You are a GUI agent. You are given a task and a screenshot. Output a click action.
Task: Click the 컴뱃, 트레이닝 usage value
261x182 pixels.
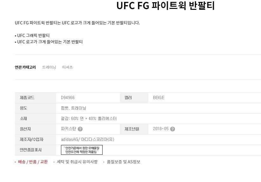(73, 108)
